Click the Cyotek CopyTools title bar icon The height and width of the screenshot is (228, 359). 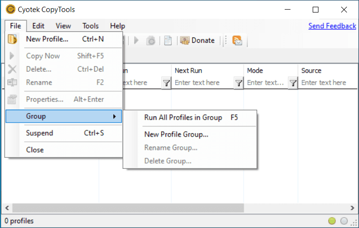click(10, 10)
